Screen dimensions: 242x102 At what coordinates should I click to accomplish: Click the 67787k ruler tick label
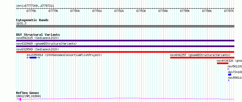(229, 11)
